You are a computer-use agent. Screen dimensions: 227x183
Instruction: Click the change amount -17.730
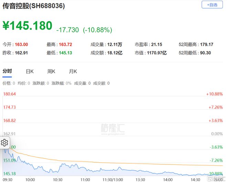point(68,30)
